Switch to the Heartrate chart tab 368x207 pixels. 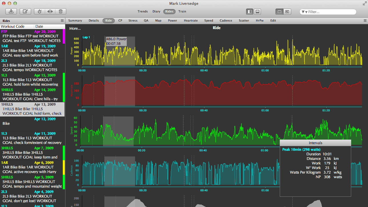click(191, 21)
